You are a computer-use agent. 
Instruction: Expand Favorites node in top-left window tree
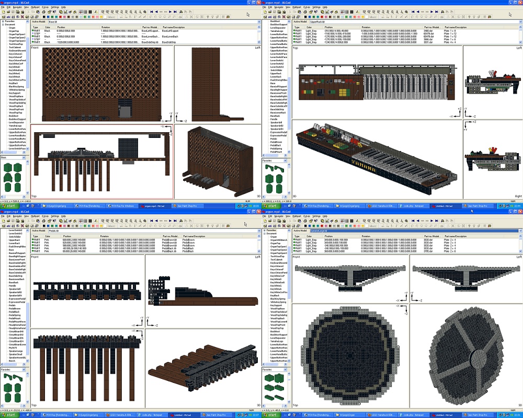click(x=3, y=21)
